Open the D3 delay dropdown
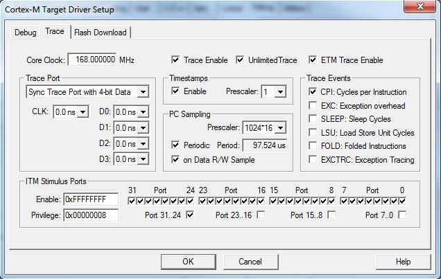The width and height of the screenshot is (441, 279). pyautogui.click(x=143, y=159)
